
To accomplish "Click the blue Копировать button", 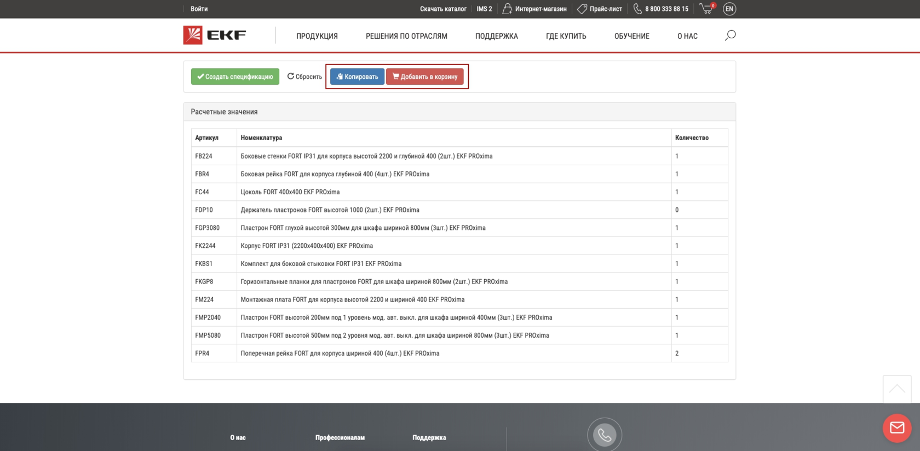I will (x=357, y=77).
